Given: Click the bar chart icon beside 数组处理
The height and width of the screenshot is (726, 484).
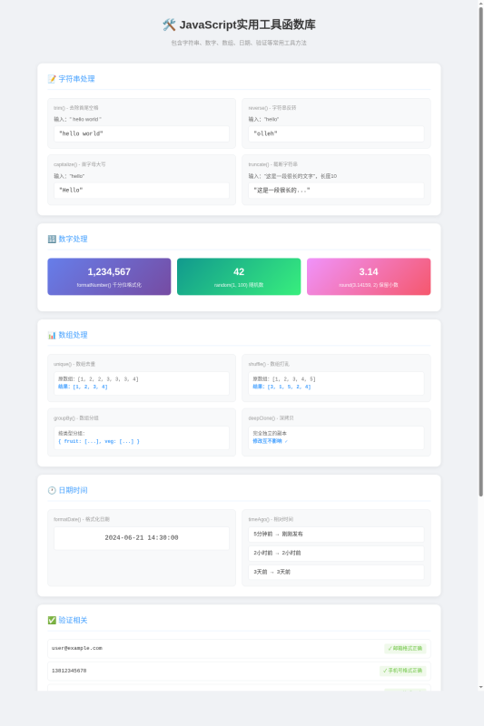Looking at the screenshot, I should [x=52, y=335].
